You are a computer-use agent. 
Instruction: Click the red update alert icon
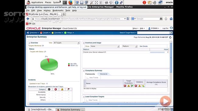144,2
